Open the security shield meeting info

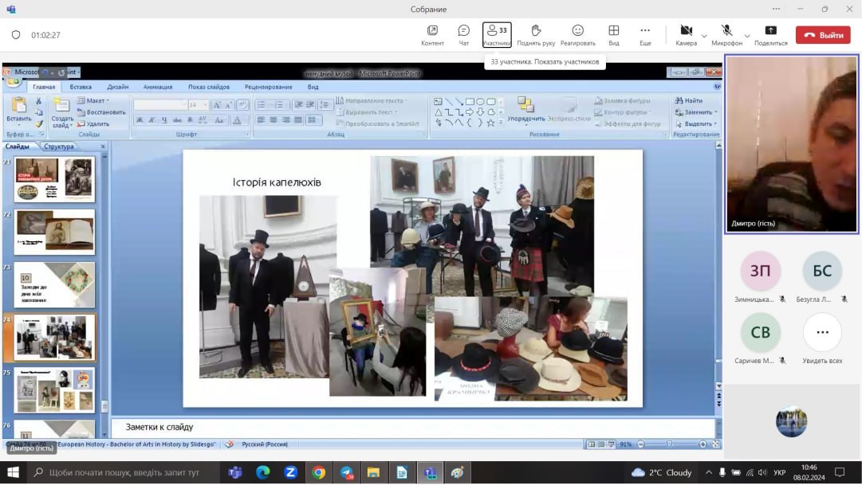coord(16,35)
